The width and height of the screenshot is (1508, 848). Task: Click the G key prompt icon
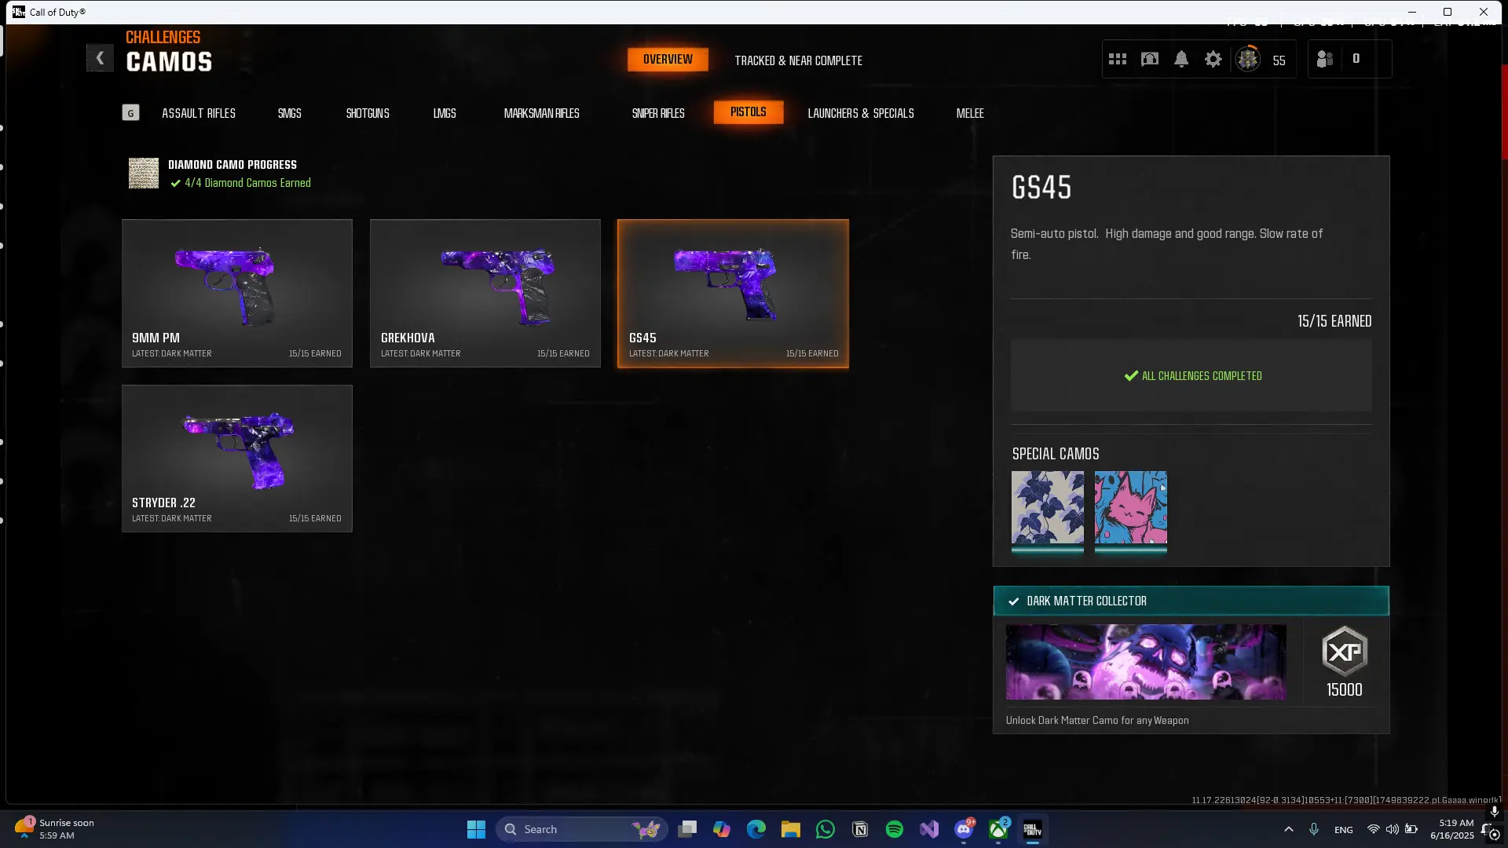tap(131, 113)
